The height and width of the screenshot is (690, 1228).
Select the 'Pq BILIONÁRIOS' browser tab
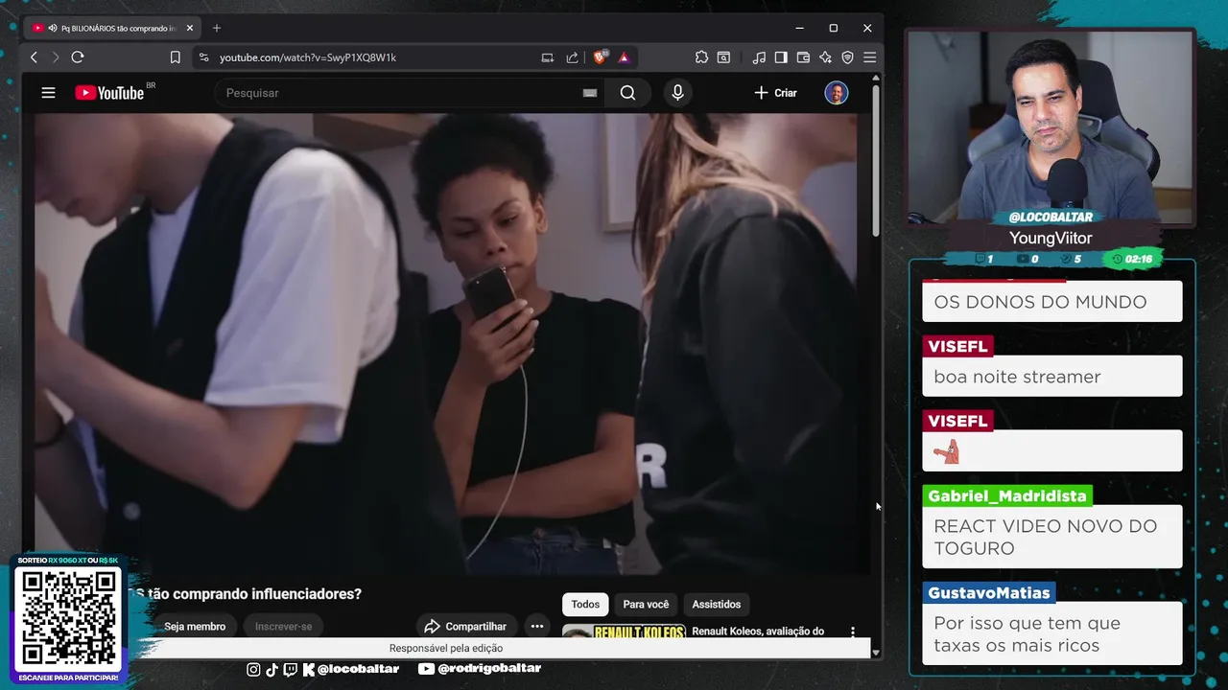113,28
